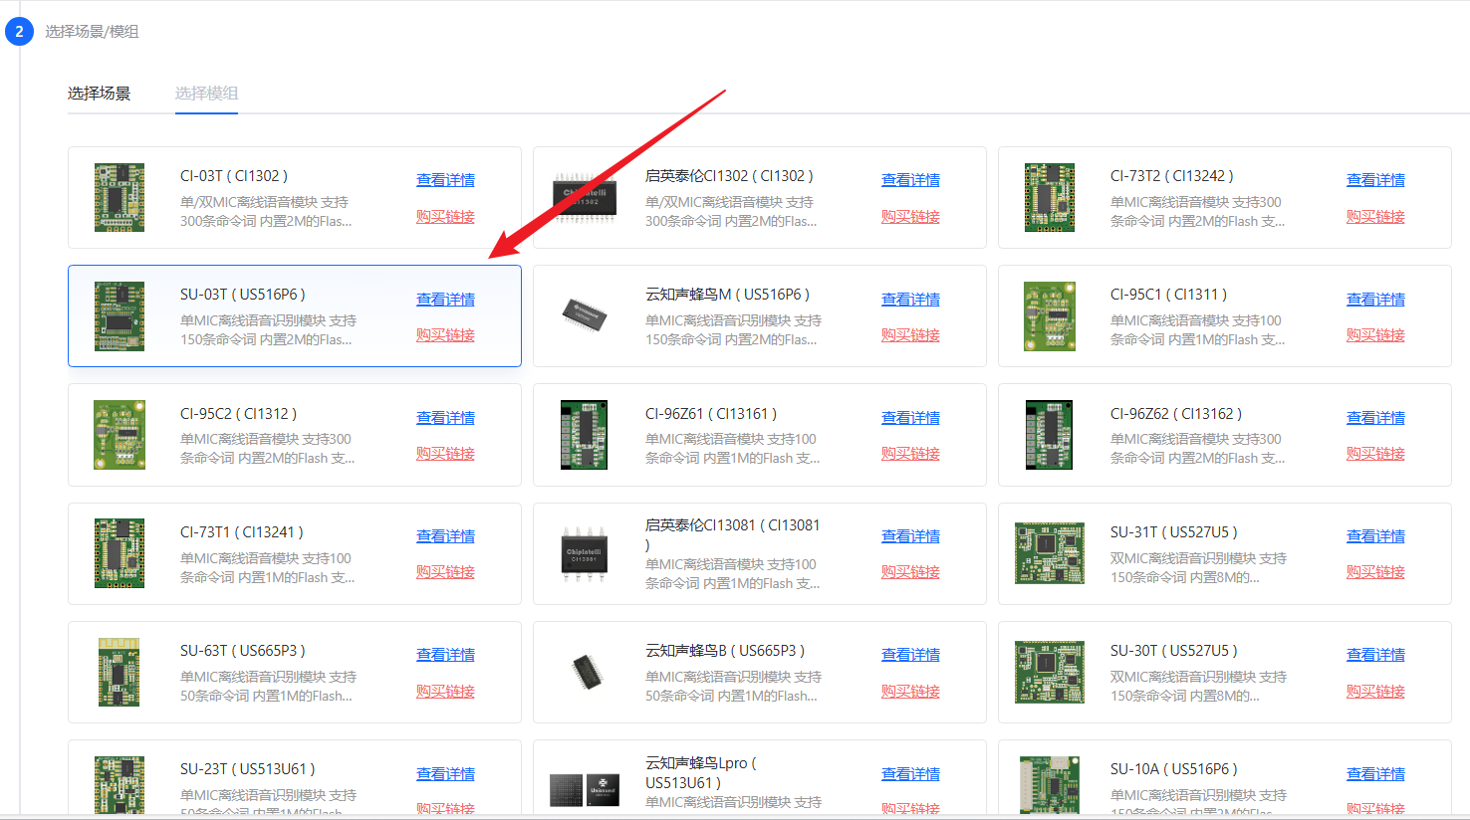View 查看详情 for 云知声蜂鸟Lpro

910,774
